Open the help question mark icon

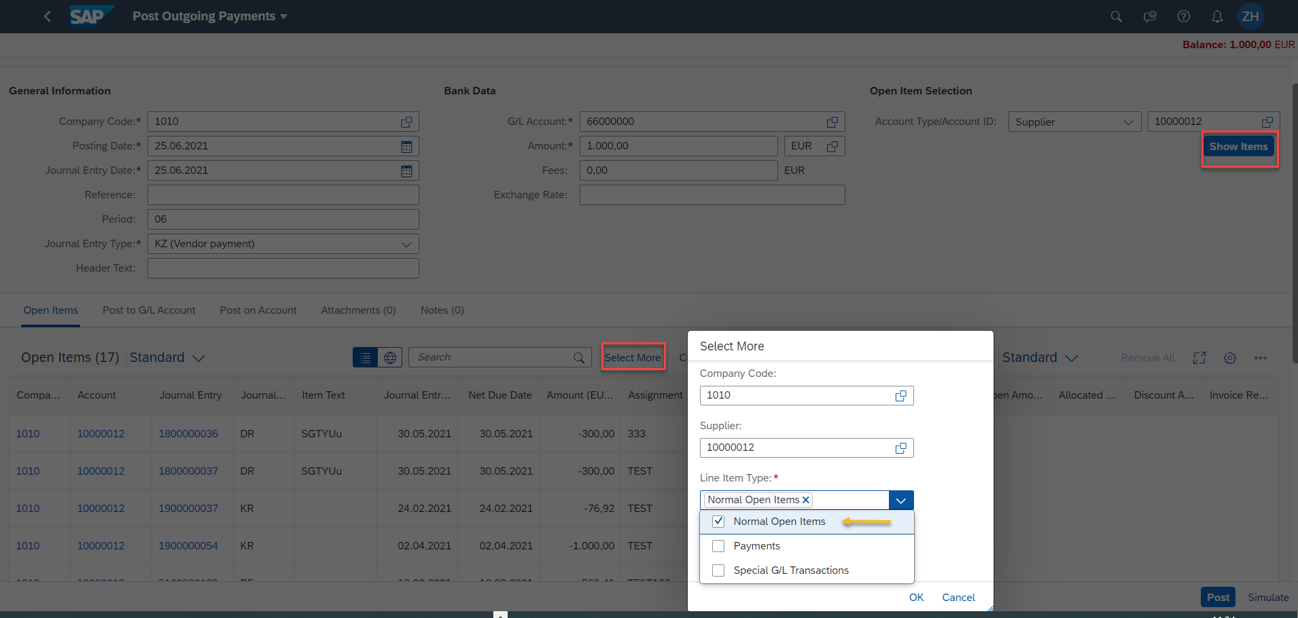click(1184, 16)
